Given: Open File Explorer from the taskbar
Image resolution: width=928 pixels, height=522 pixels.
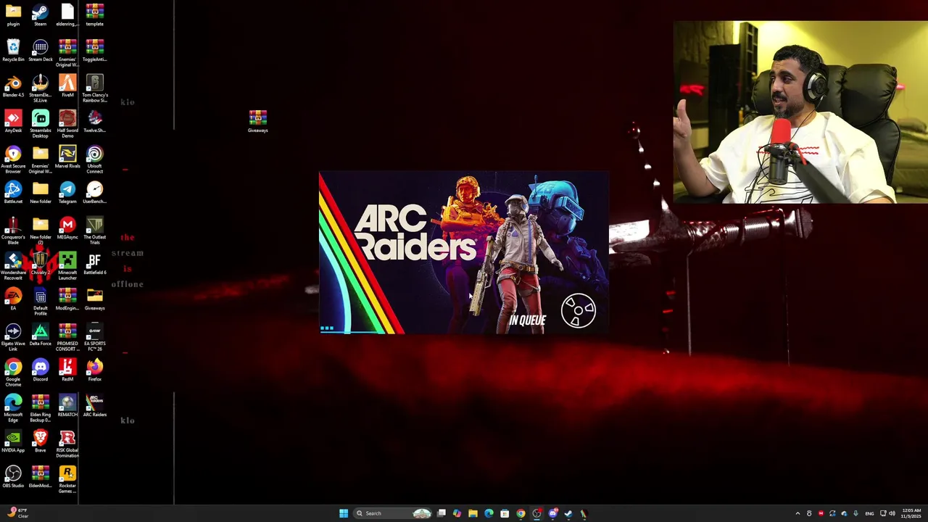Looking at the screenshot, I should [x=473, y=513].
